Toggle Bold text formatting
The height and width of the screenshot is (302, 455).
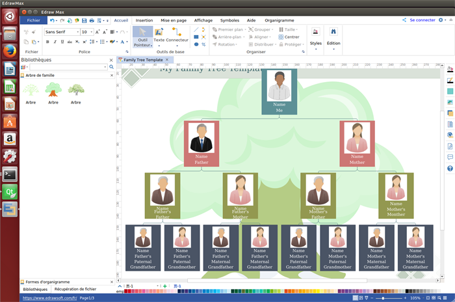click(x=47, y=42)
